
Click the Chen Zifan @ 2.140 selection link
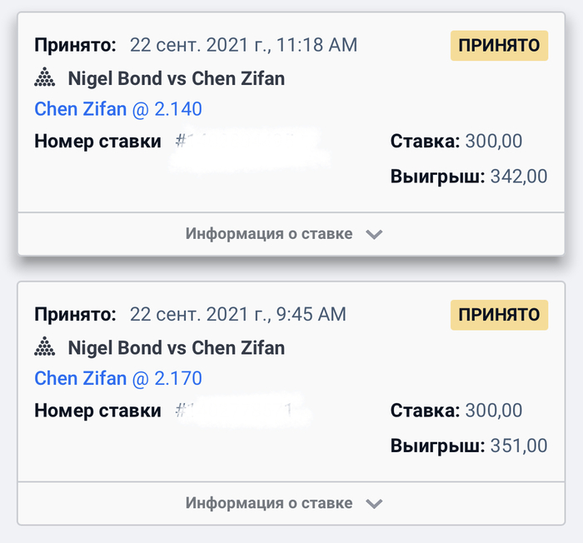click(x=118, y=109)
